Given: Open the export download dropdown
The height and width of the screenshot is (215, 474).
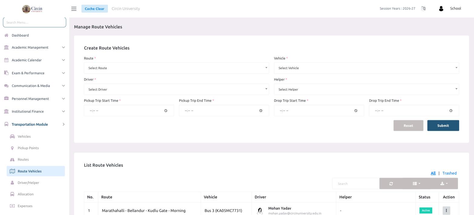Looking at the screenshot, I should tap(444, 184).
